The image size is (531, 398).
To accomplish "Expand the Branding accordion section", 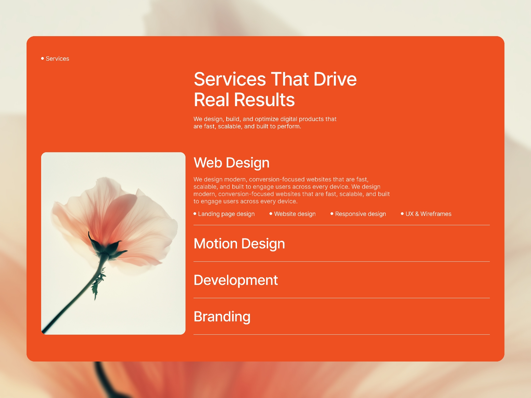I will (341, 317).
